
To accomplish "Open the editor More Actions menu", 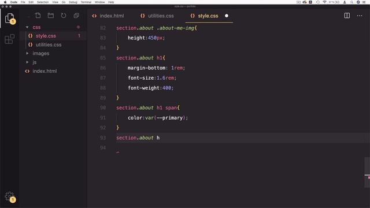I will pyautogui.click(x=360, y=16).
